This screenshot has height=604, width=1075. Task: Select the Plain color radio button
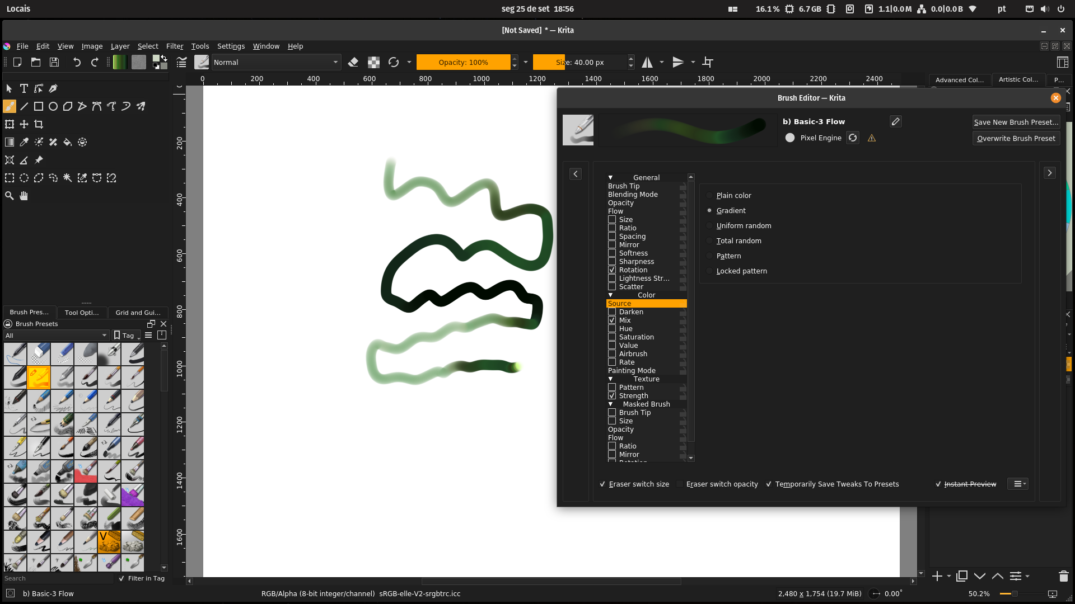(709, 195)
